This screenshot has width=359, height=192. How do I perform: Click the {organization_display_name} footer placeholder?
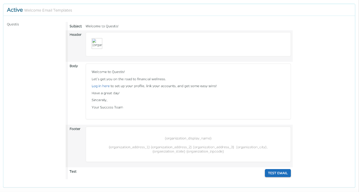188,138
